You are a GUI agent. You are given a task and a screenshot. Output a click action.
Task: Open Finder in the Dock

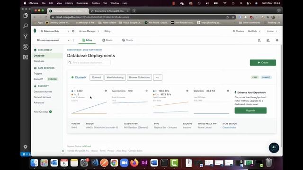(34, 163)
